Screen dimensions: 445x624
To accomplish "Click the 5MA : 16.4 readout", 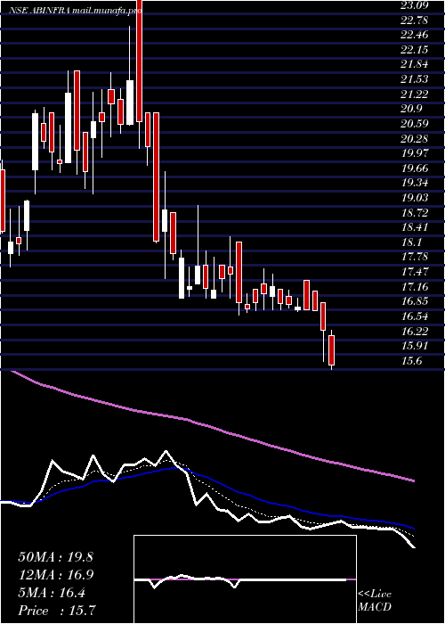I will 52,593.
